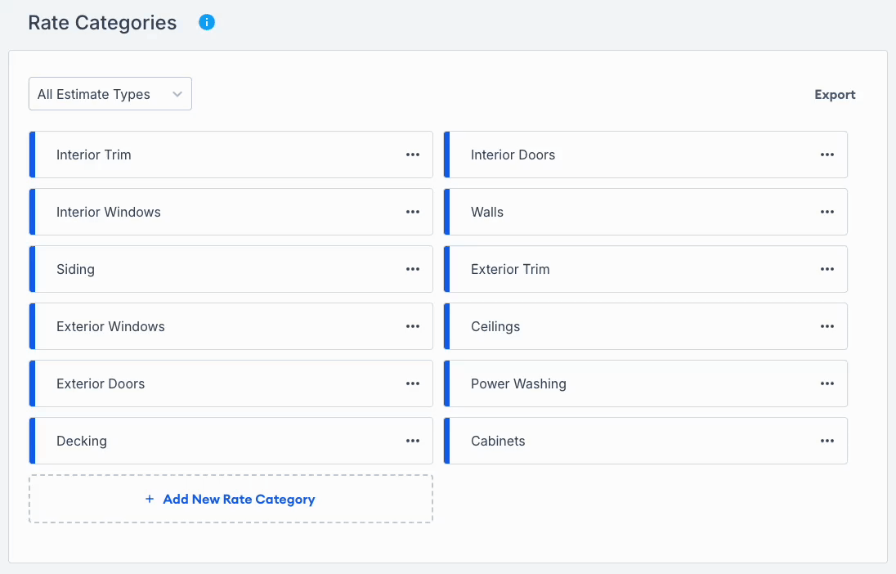Click the info icon beside Rate Categories
Viewport: 896px width, 574px height.
(206, 22)
